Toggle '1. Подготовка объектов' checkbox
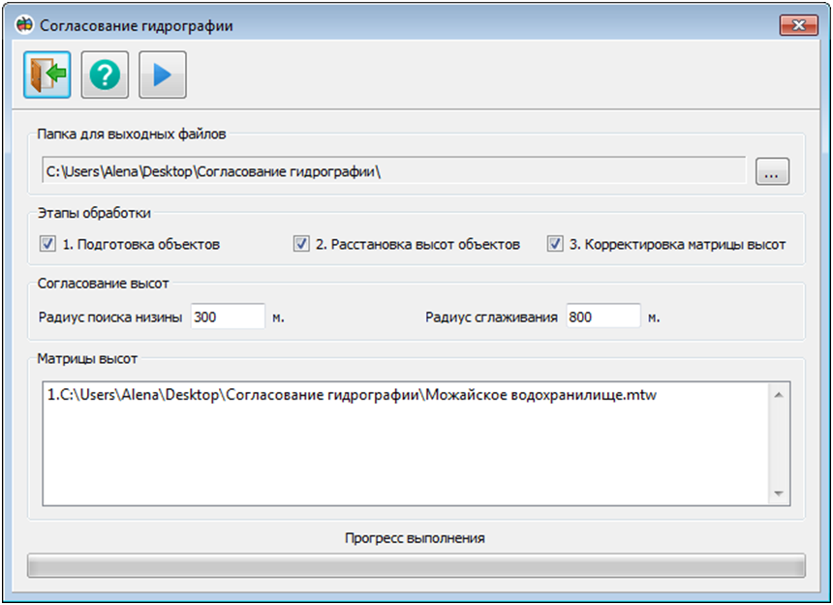The height and width of the screenshot is (605, 833). (x=47, y=244)
